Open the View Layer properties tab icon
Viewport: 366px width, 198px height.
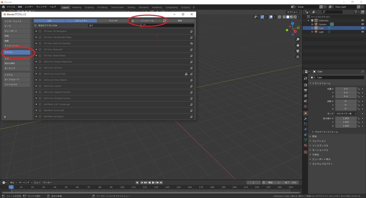point(305,96)
